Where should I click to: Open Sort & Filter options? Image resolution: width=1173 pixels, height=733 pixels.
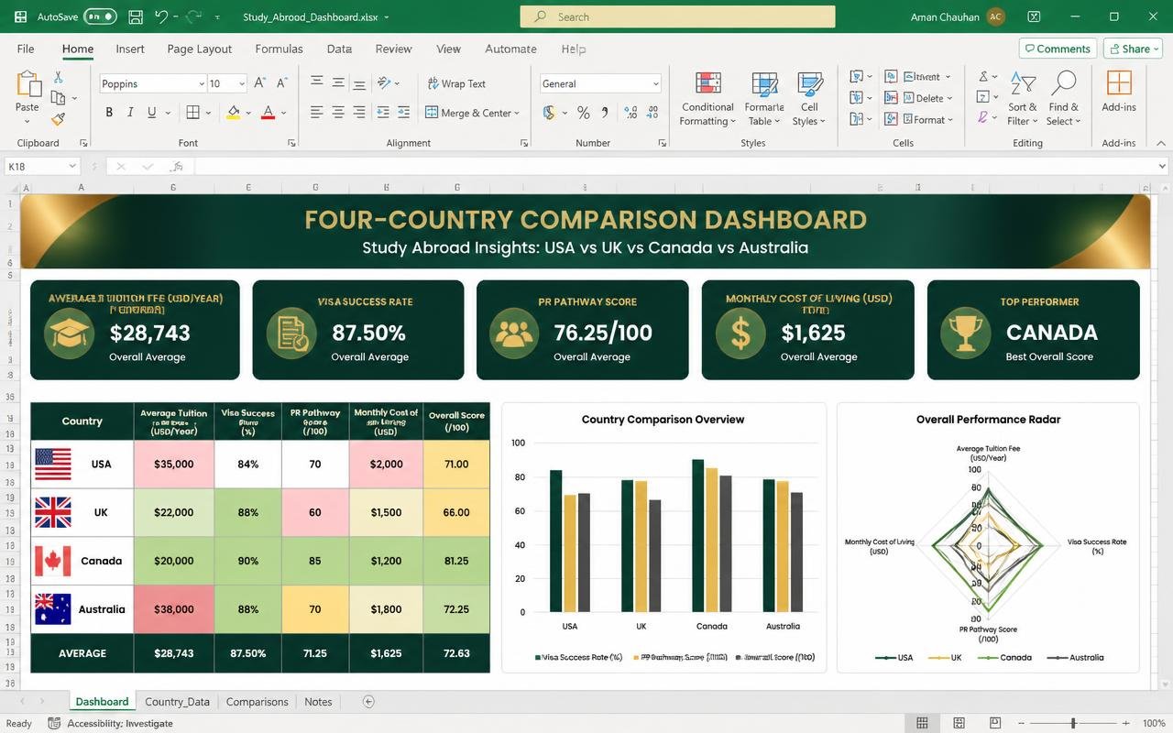pyautogui.click(x=1023, y=100)
